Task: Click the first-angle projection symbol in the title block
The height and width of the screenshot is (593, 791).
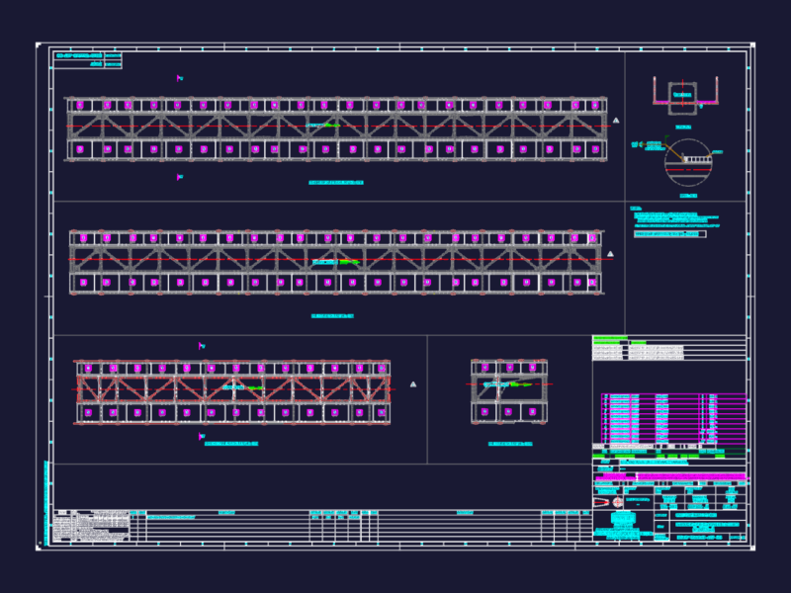Action: coord(608,502)
